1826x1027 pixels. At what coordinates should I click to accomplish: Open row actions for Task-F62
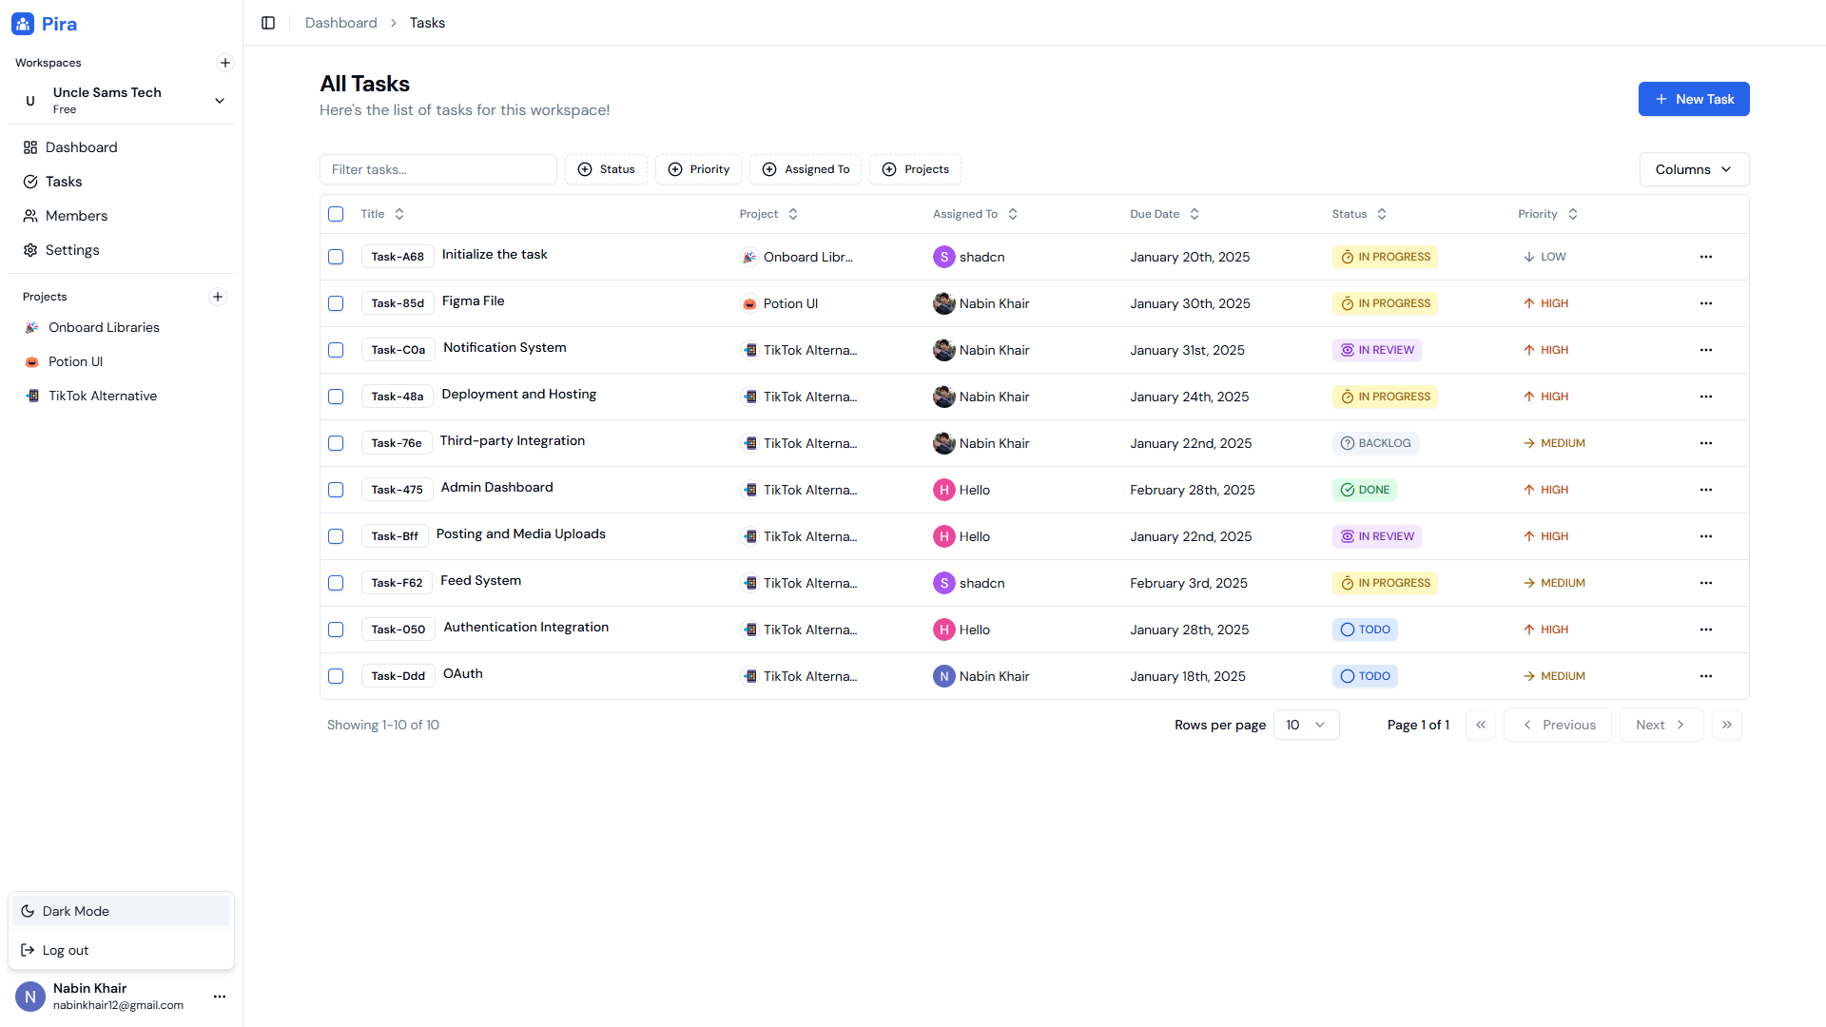point(1706,583)
